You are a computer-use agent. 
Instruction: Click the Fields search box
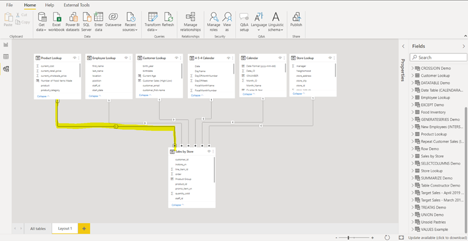439,58
